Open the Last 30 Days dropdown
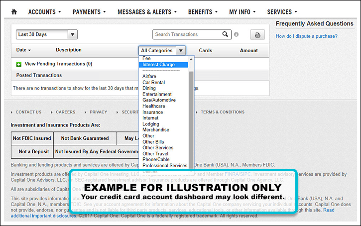Viewport: 361px width, 226px height. pos(47,34)
